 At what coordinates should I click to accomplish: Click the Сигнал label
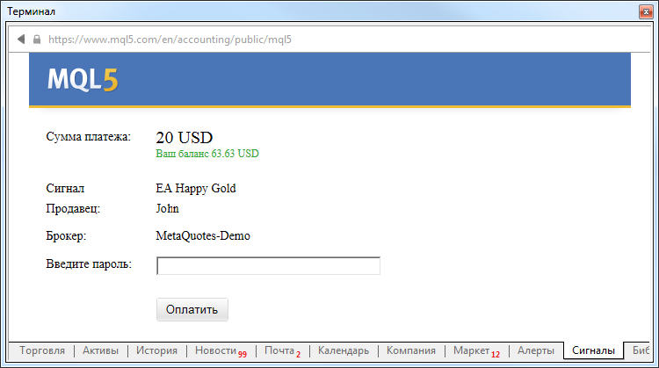pyautogui.click(x=65, y=188)
